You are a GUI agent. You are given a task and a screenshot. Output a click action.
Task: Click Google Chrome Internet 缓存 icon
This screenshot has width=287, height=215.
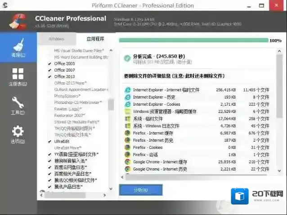(x=128, y=162)
